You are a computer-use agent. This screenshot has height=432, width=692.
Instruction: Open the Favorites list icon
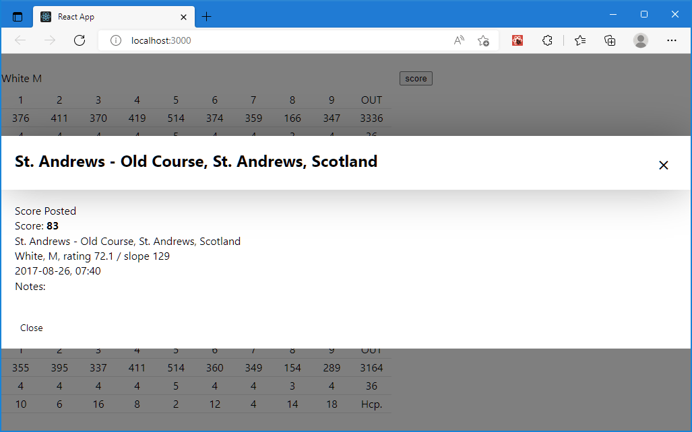pyautogui.click(x=580, y=40)
